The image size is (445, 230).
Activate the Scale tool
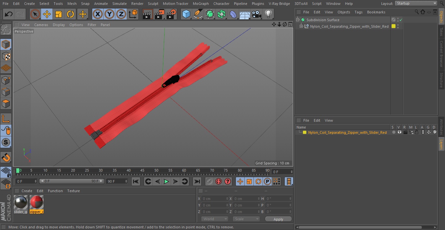click(x=59, y=14)
